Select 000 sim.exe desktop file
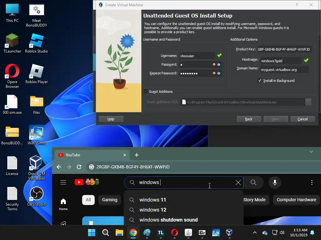 pos(12,104)
